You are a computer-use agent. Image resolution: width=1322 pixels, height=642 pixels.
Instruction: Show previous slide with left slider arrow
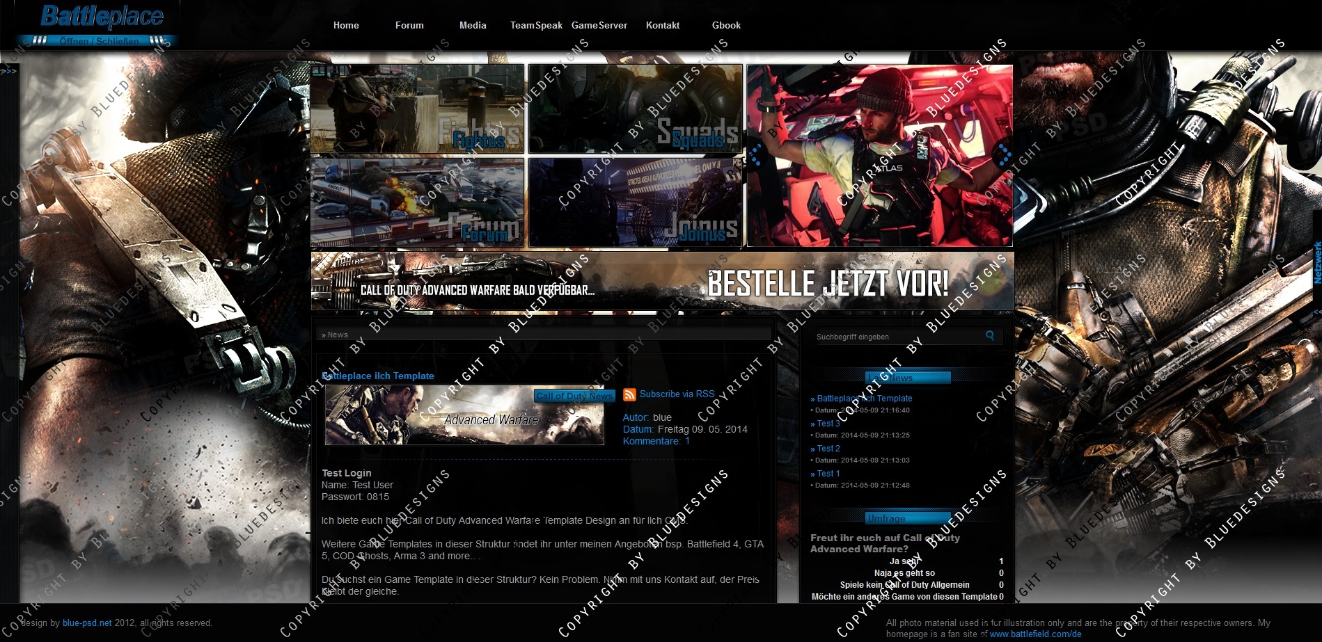pos(757,155)
